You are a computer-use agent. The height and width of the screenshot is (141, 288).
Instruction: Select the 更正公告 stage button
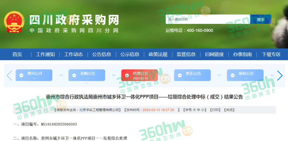coord(192,75)
